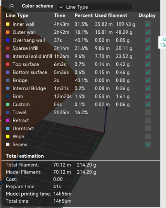166x208 pixels.
Task: Select the Top surface row label
Action: (x=26, y=64)
